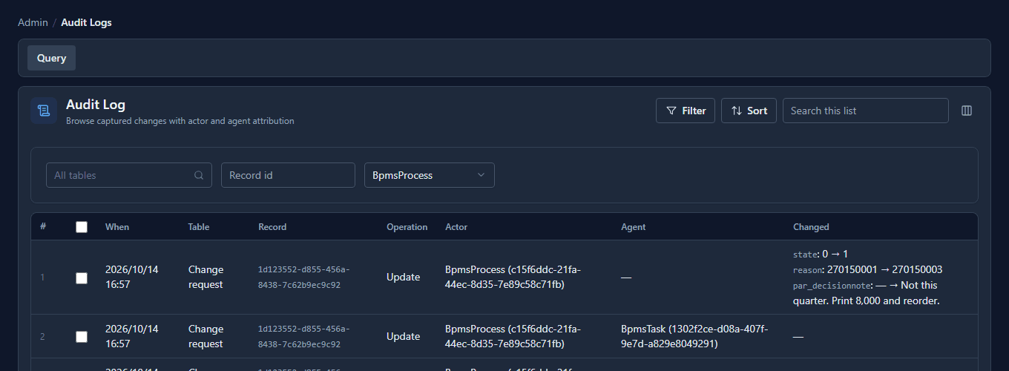Click the Table column header

pos(199,227)
